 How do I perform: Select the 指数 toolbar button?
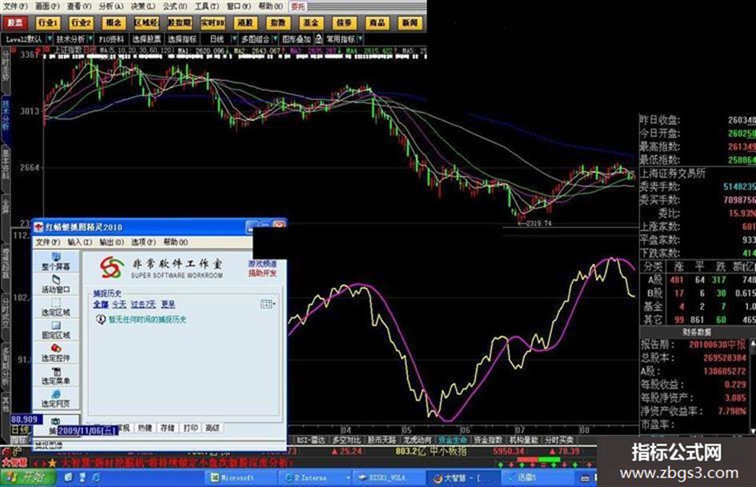[x=278, y=22]
